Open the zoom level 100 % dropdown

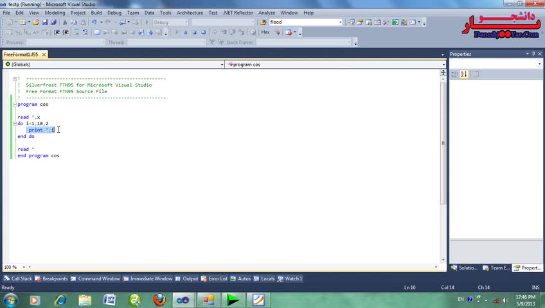tap(24, 267)
